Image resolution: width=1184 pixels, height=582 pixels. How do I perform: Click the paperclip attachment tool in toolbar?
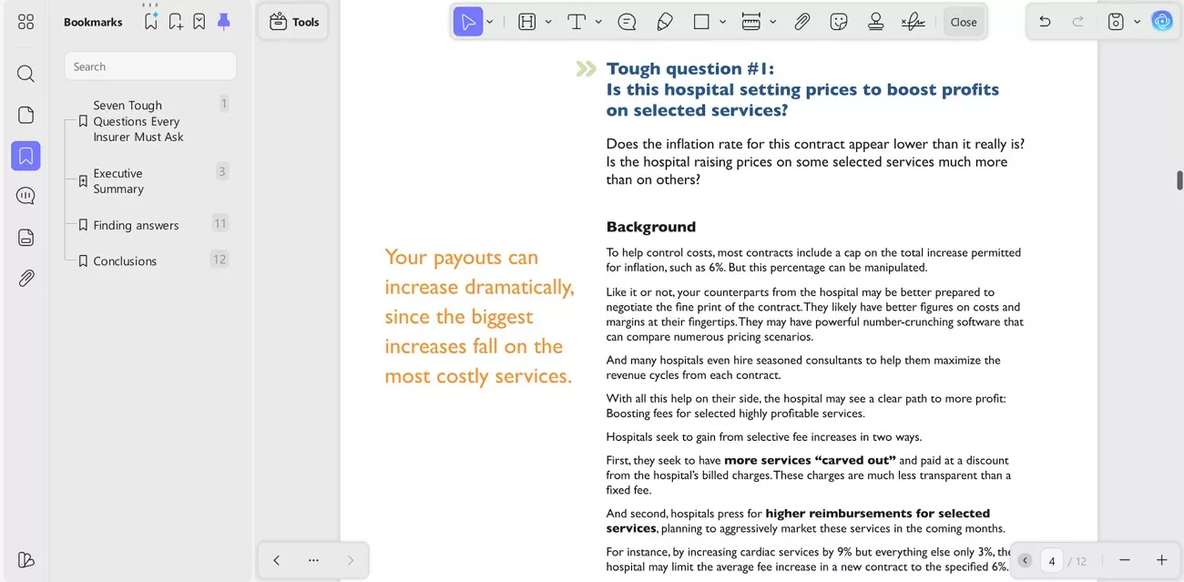[802, 21]
